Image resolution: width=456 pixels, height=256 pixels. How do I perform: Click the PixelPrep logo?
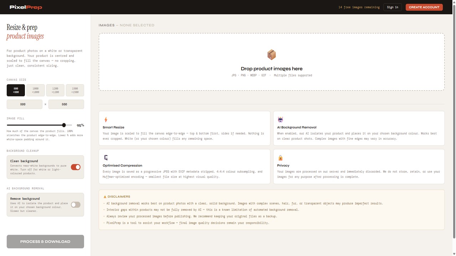click(26, 7)
